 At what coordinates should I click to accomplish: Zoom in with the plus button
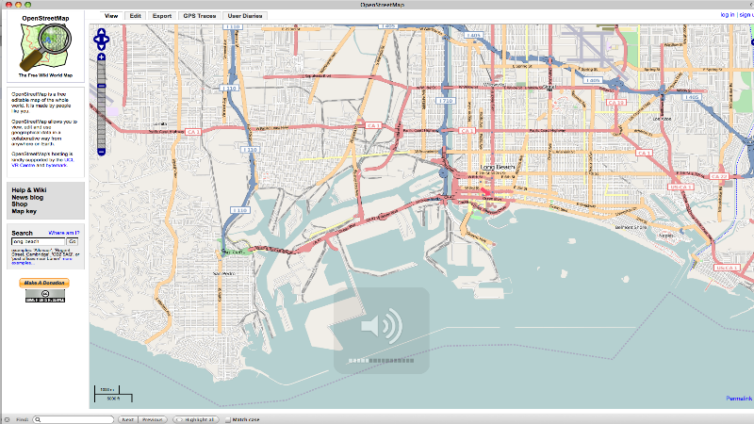coord(102,58)
